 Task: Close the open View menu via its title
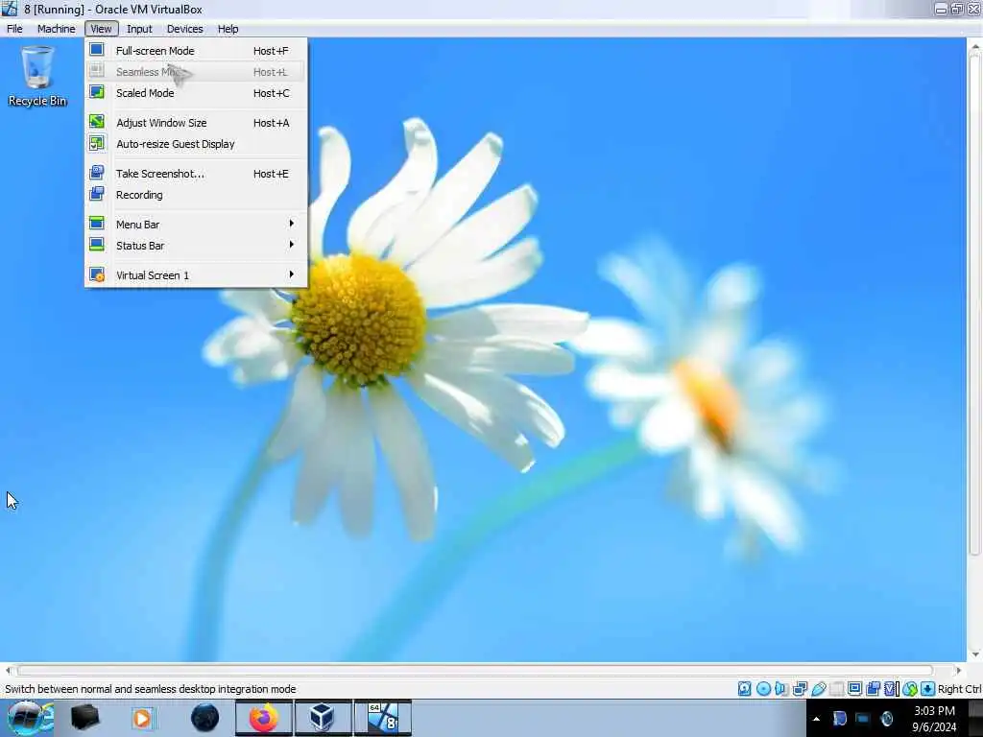101,29
